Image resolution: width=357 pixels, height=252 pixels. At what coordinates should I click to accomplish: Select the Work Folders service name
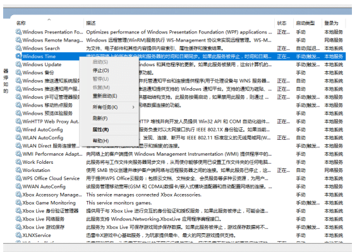point(38,162)
